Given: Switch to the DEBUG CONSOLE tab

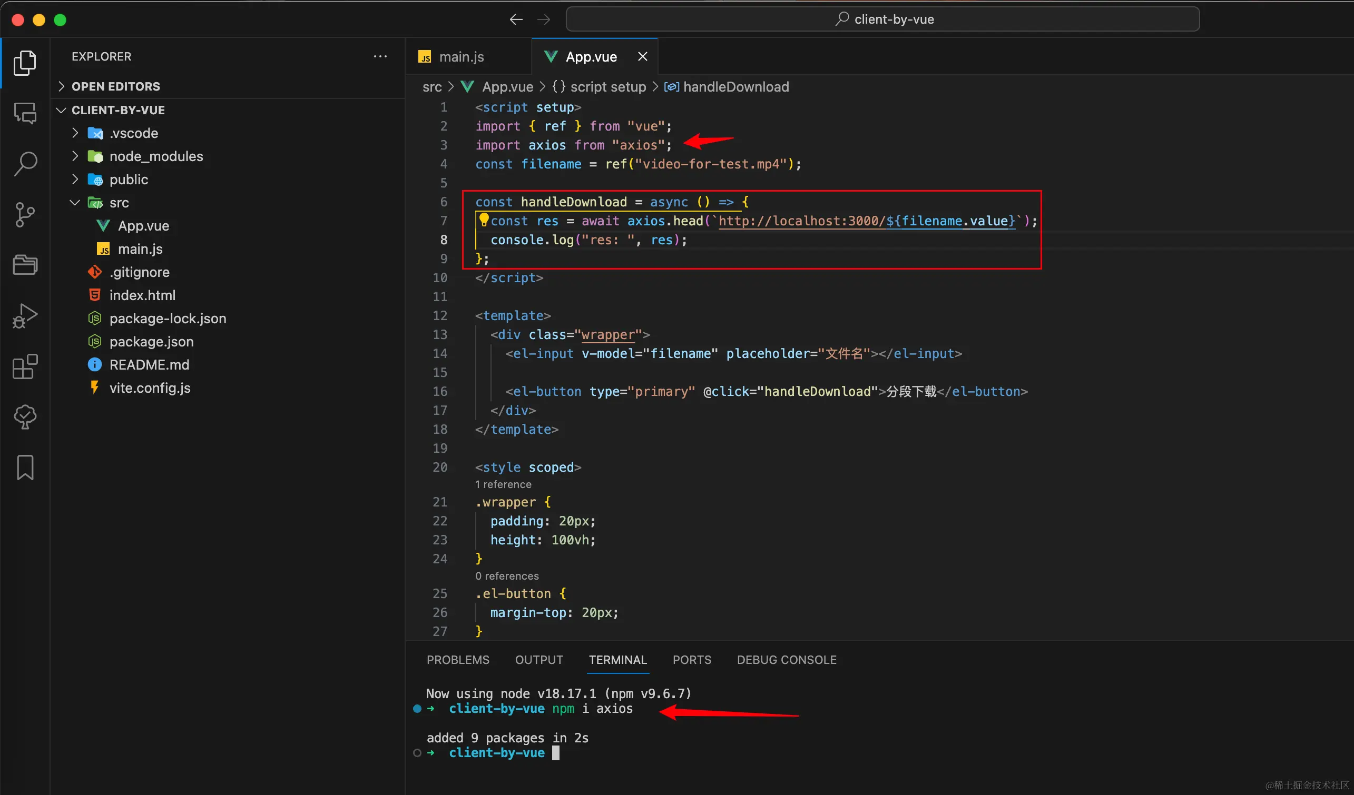Looking at the screenshot, I should click(787, 660).
